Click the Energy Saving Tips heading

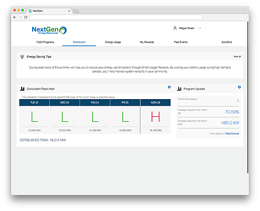click(39, 56)
